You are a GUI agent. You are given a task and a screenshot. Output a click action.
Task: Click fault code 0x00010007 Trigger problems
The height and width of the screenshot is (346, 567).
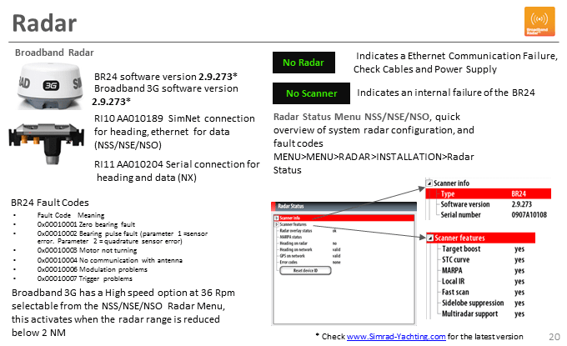pos(84,278)
